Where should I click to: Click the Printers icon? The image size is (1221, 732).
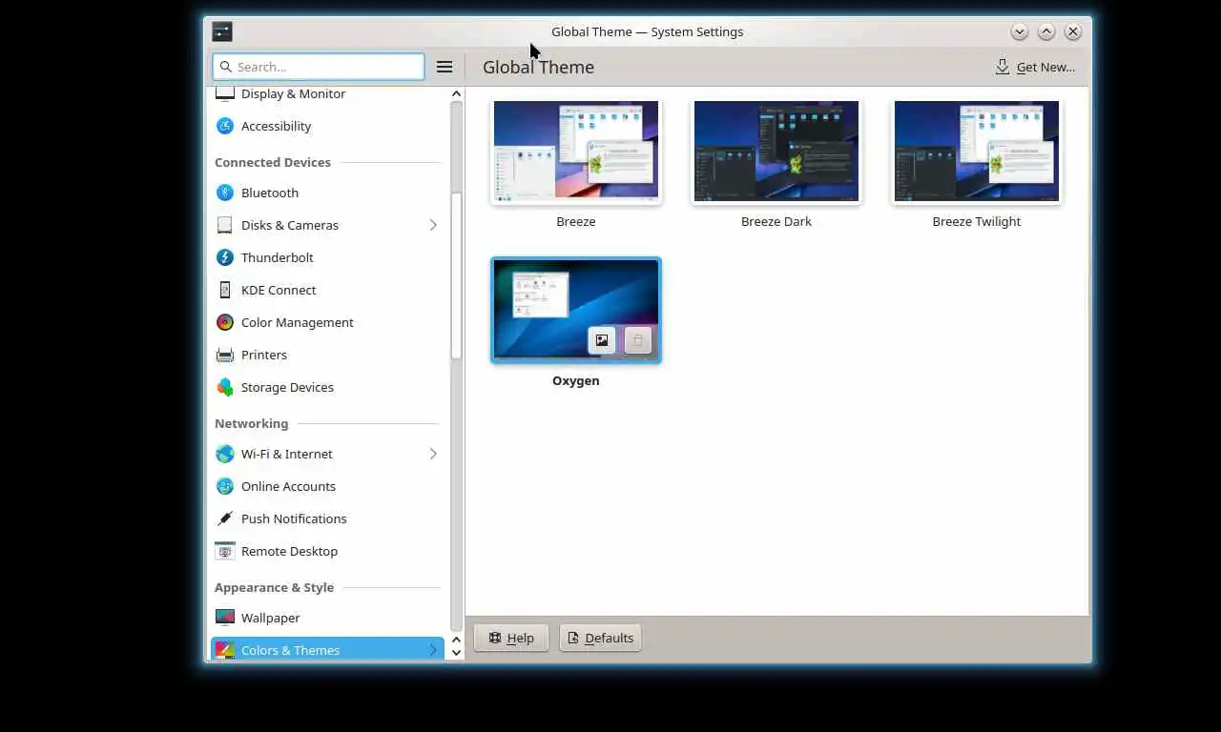[x=224, y=355]
